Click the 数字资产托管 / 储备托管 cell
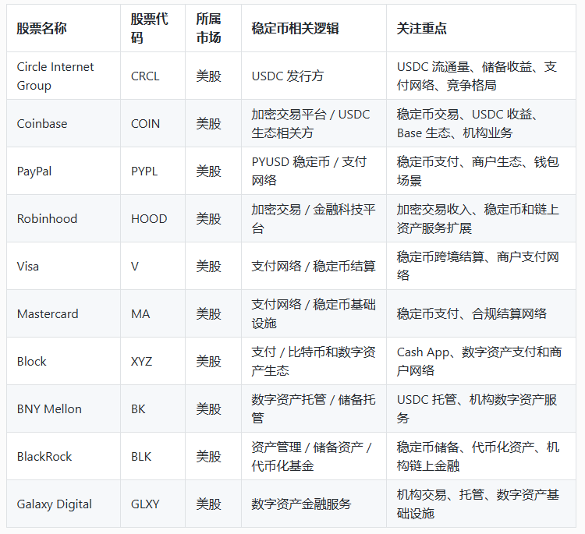Screen dimensions: 585x534 (x=314, y=408)
